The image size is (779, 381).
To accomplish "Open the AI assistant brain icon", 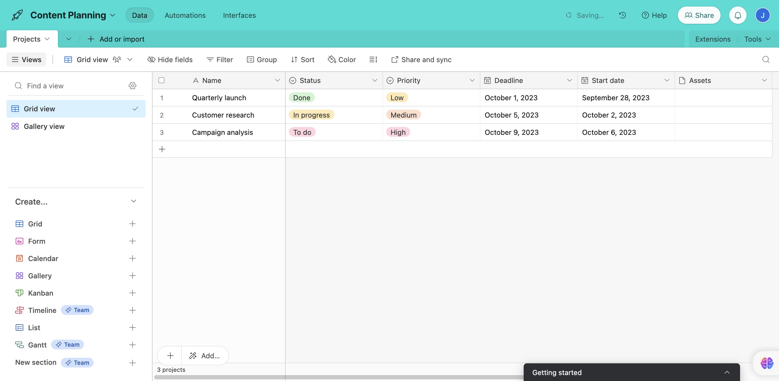I will (x=767, y=363).
